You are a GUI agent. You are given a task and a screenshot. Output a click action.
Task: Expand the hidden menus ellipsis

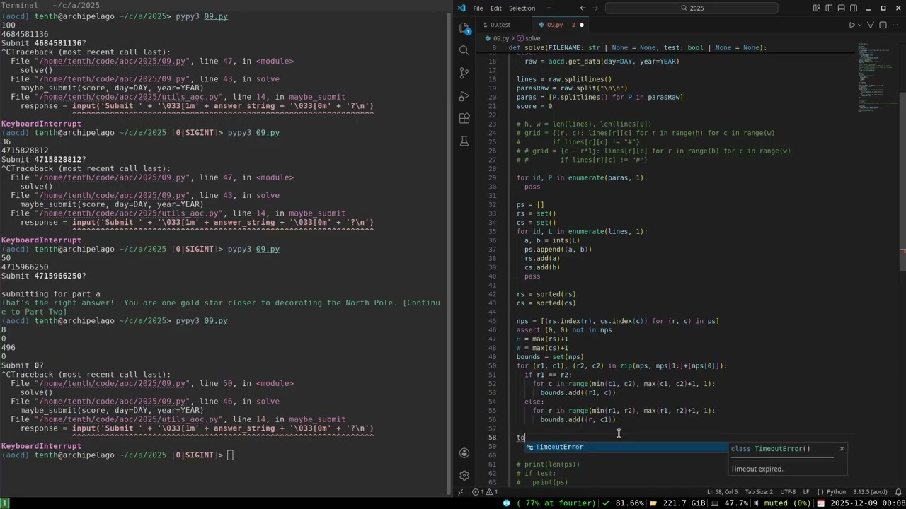(549, 8)
